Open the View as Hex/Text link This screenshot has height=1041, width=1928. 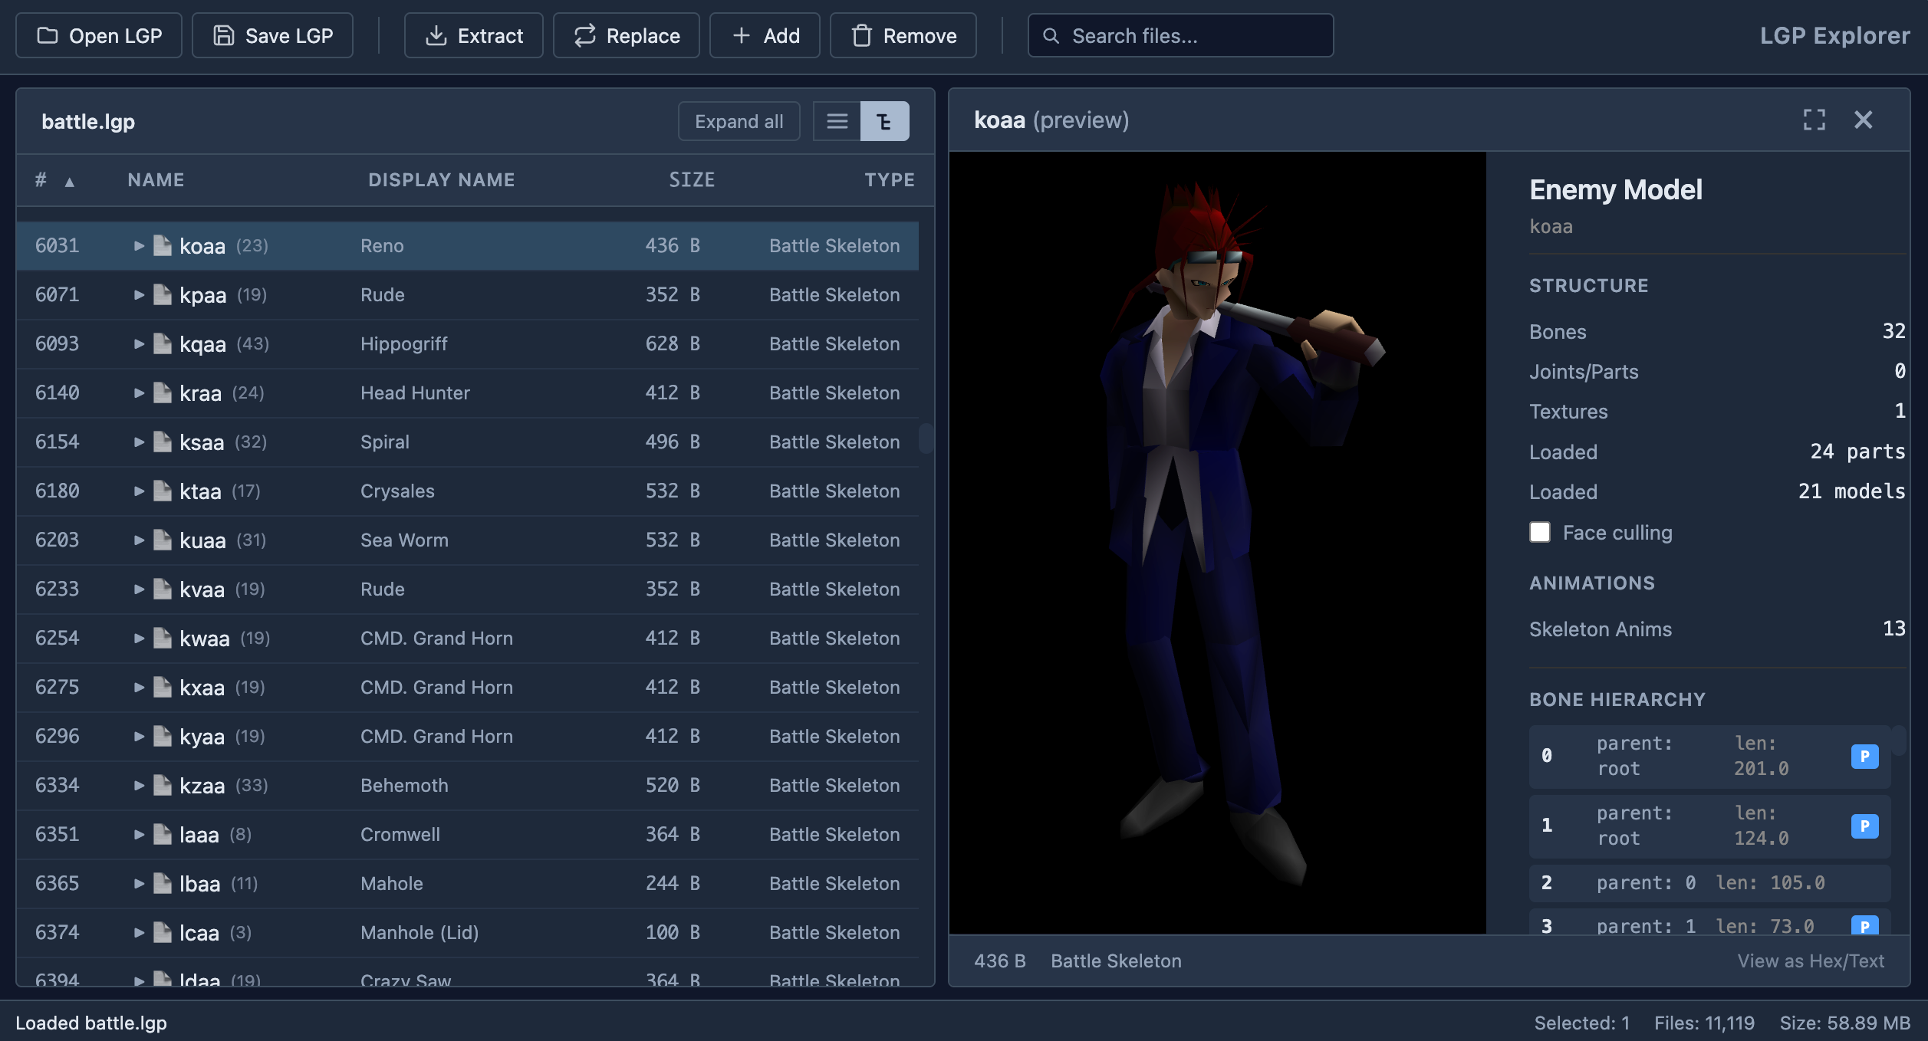click(x=1811, y=961)
